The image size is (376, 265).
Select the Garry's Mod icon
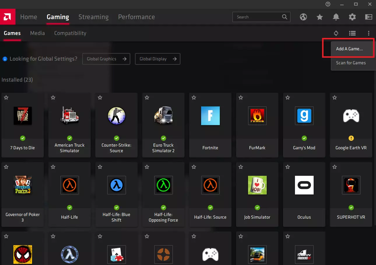(x=304, y=116)
